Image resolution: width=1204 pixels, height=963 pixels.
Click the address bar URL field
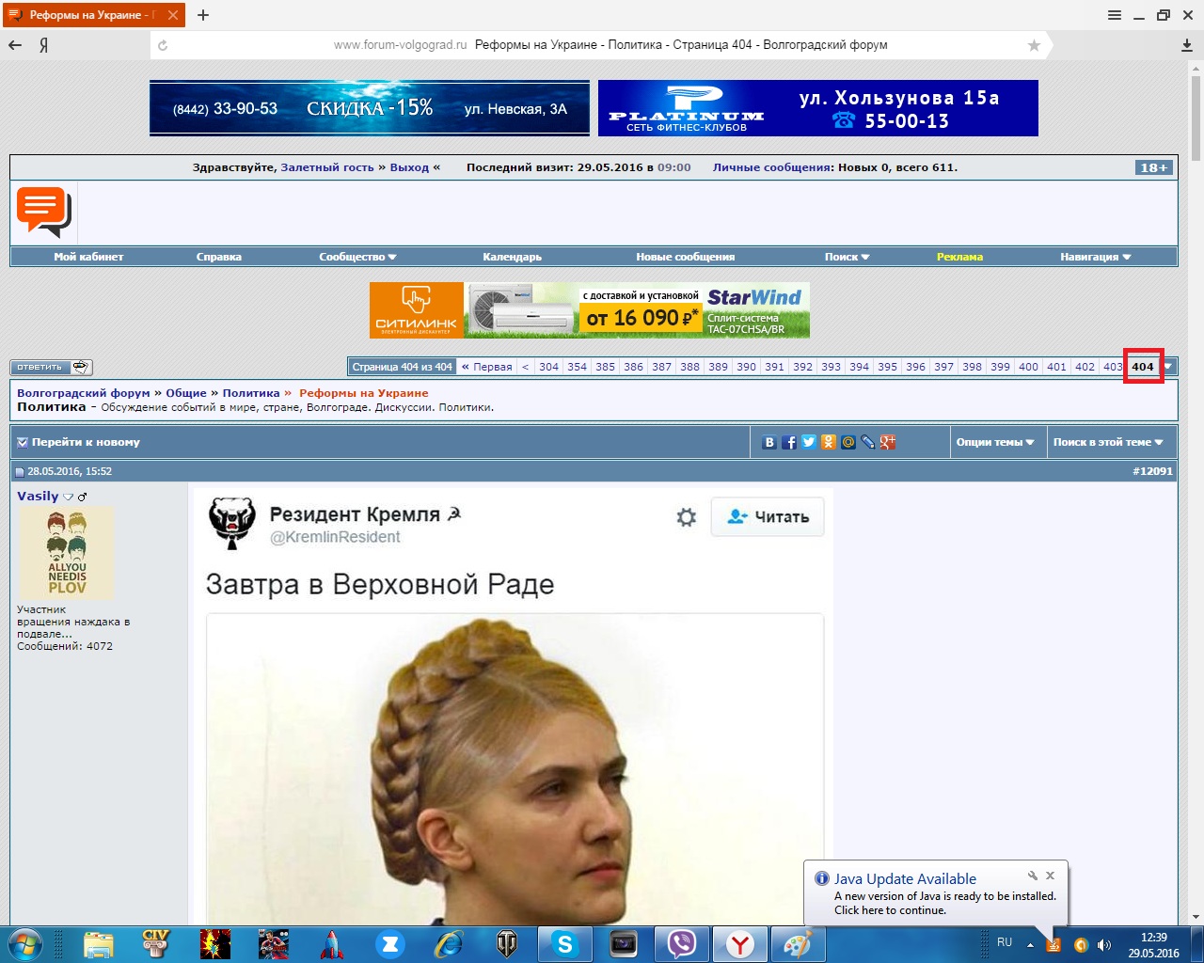[x=597, y=45]
